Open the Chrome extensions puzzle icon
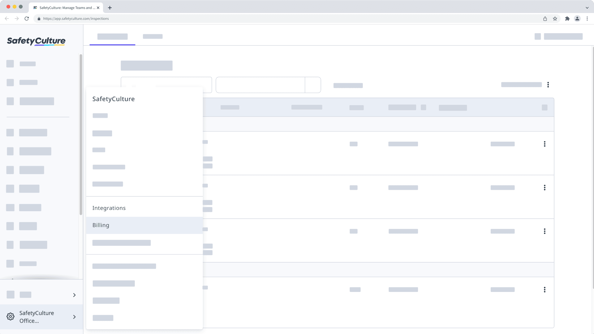The image size is (594, 334). click(567, 19)
